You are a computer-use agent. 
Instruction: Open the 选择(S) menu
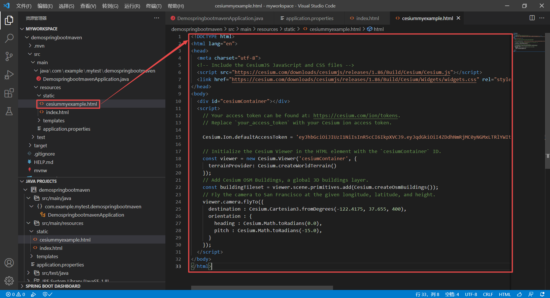click(66, 6)
